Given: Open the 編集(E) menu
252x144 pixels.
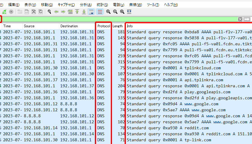Looking at the screenshot, I should click(14, 5).
